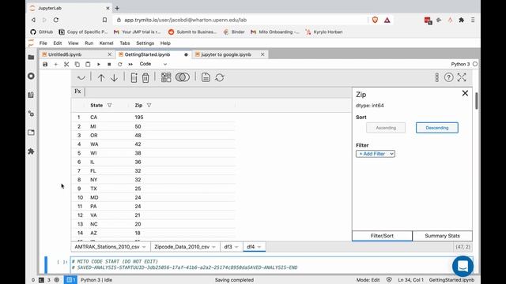506x284 pixels.
Task: Open the Settings menu
Action: pyautogui.click(x=145, y=43)
